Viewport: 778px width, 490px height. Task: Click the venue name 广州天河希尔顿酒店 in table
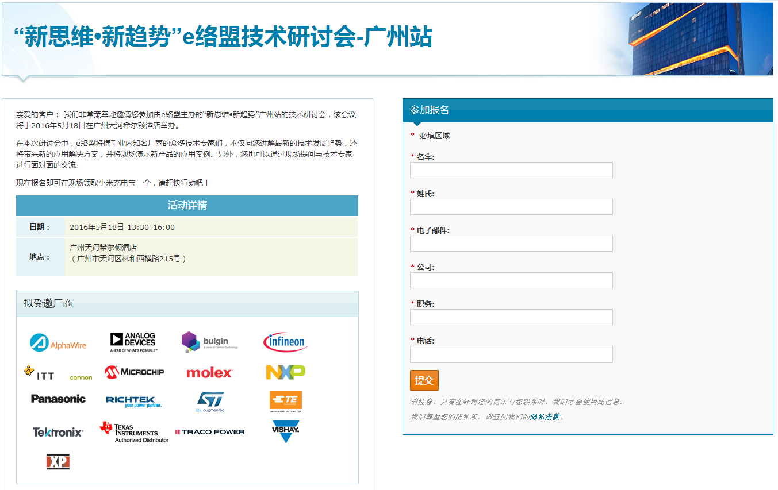[104, 248]
